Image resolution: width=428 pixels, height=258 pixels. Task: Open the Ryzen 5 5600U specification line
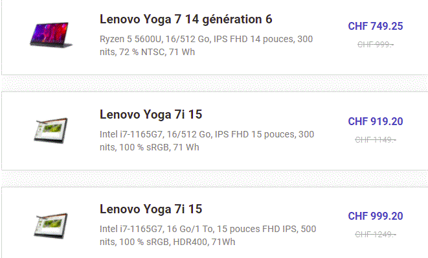[x=206, y=39]
